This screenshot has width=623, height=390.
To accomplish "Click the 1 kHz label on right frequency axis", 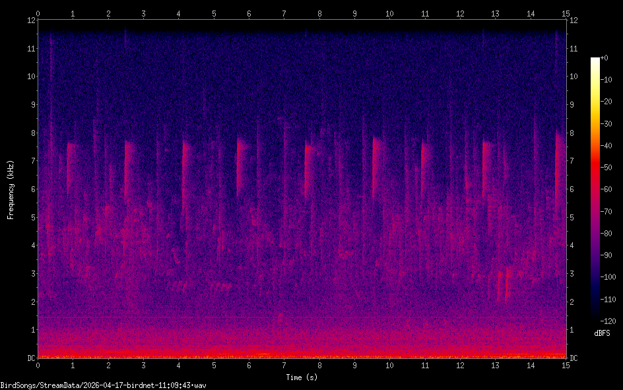I will click(573, 330).
